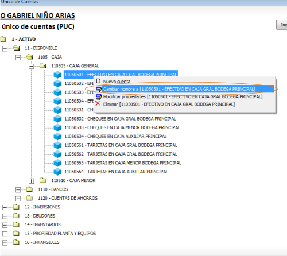Expand 15 - PROPIEDAD PLANTA Y EQUIPOS
This screenshot has width=287, height=256.
coord(5,234)
